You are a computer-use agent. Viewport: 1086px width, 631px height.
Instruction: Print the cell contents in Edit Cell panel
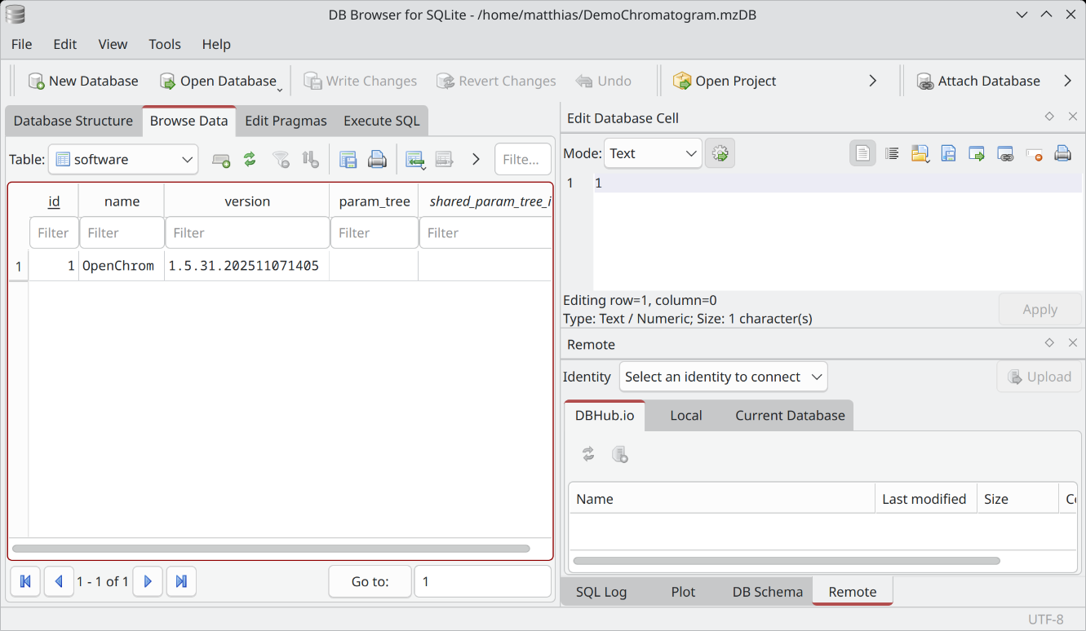coord(1062,153)
